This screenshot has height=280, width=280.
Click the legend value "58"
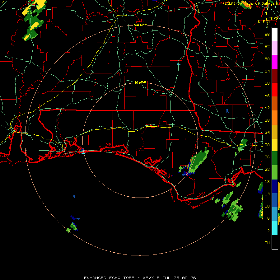267,59
